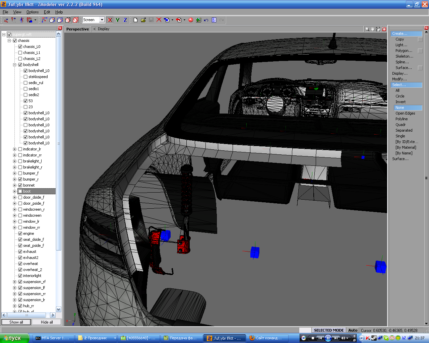Click the red sphere materials editor icon

tap(191, 20)
